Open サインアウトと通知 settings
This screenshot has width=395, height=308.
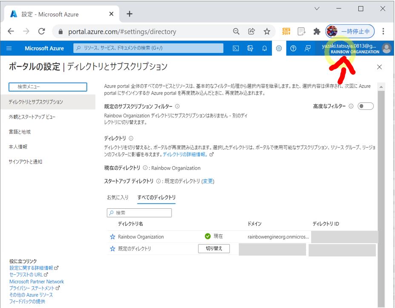pos(25,161)
